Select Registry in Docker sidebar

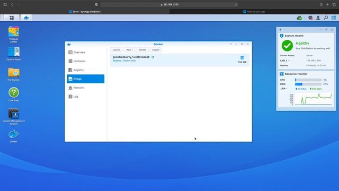pos(86,70)
